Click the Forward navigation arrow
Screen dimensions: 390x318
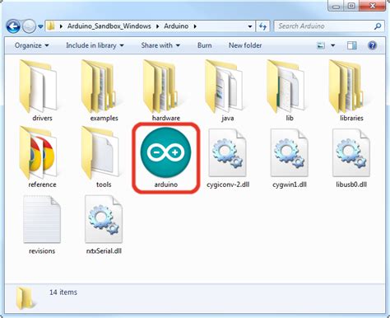(x=29, y=26)
